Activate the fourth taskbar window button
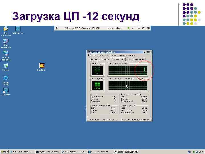 100,152
